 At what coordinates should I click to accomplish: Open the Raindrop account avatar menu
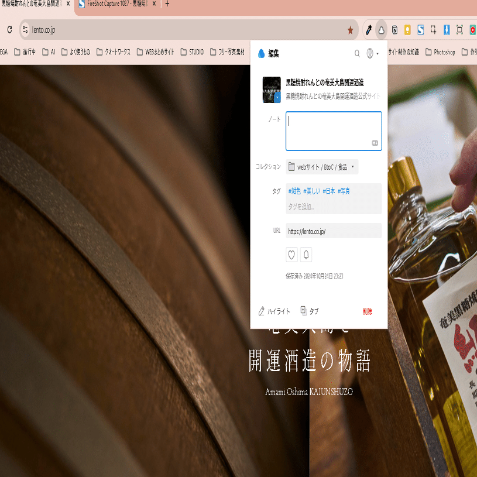pyautogui.click(x=372, y=53)
